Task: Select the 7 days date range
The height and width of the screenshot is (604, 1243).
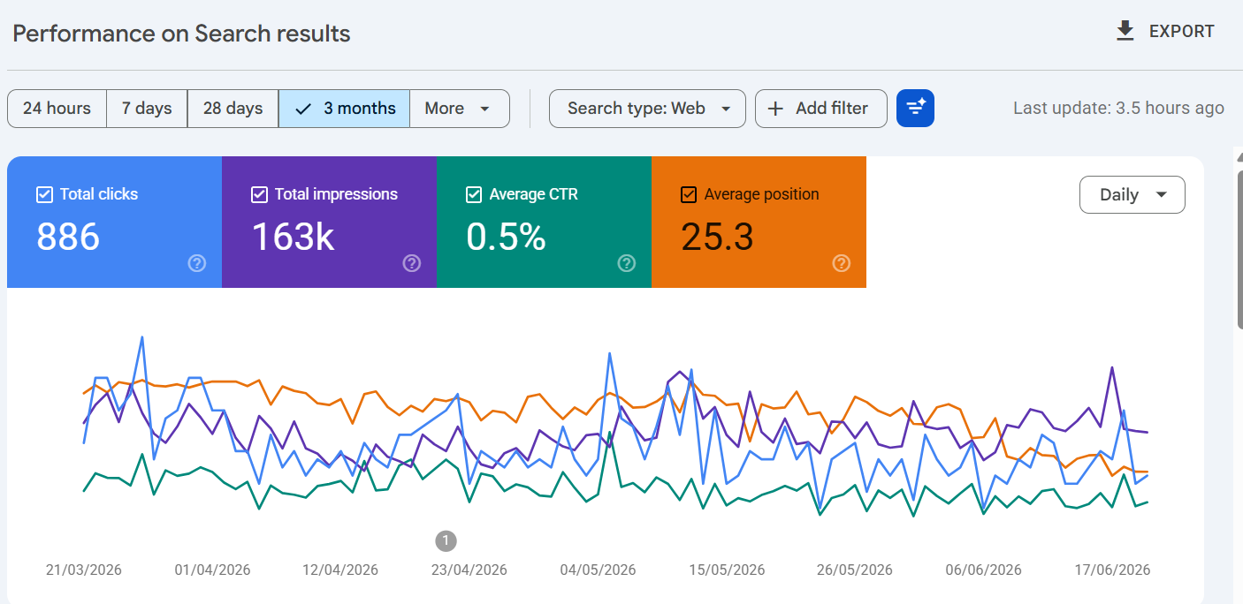Action: coord(147,109)
